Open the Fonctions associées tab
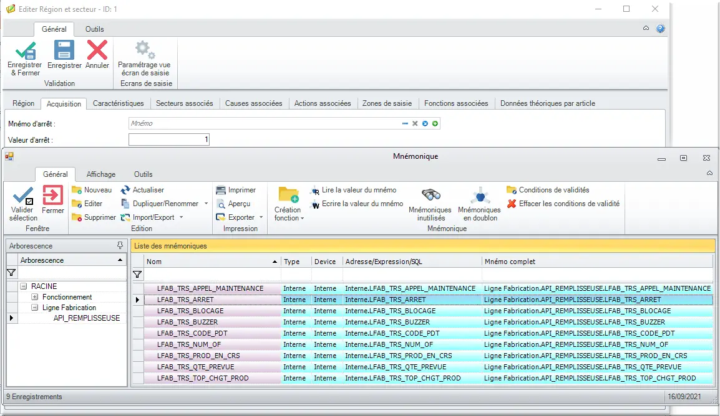The image size is (720, 416). pos(456,103)
